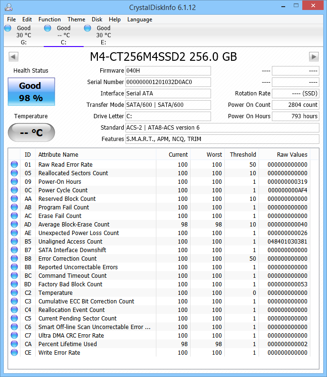The image size is (327, 377).
Task: Click status icon for Reallocated Sectors Count
Action: [14, 173]
